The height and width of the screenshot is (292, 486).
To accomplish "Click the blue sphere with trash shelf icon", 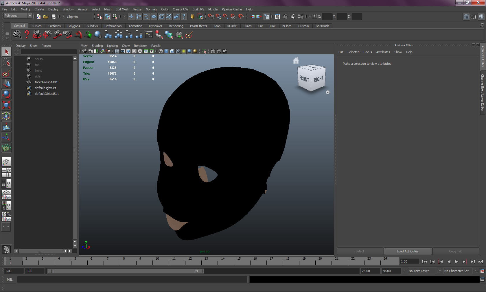I will 98,35.
